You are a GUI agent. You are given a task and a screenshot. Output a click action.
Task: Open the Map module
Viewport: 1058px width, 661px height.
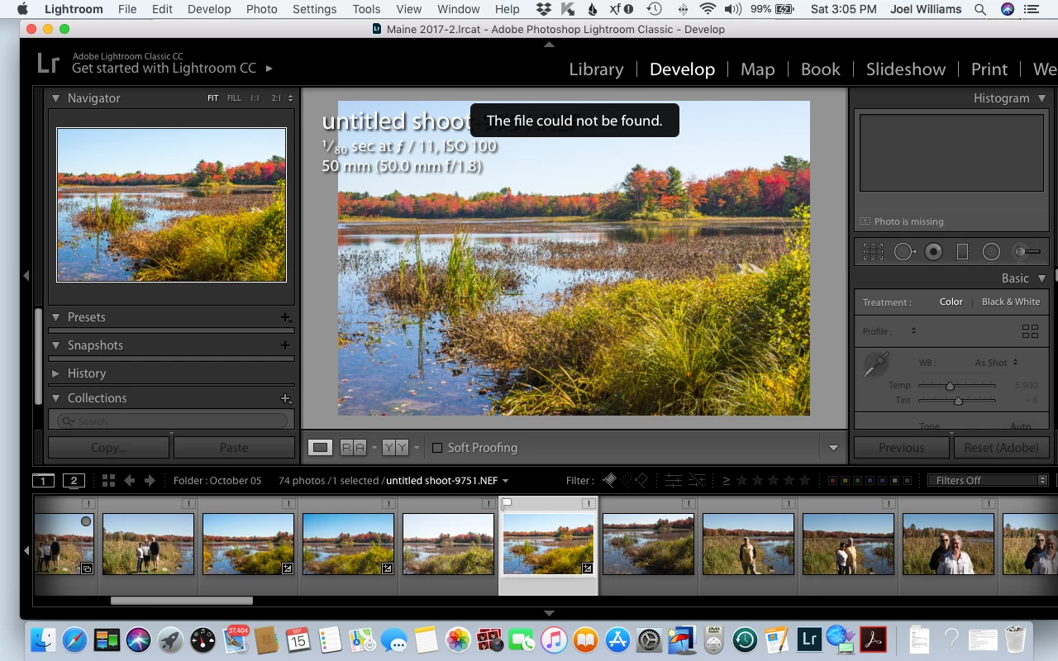(757, 69)
